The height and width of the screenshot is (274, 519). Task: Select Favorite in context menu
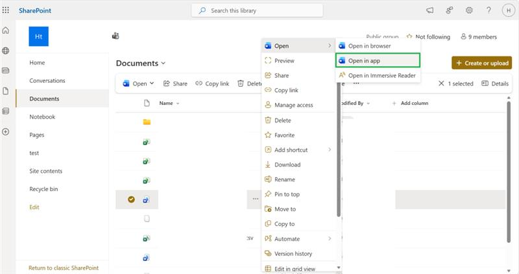click(x=298, y=135)
